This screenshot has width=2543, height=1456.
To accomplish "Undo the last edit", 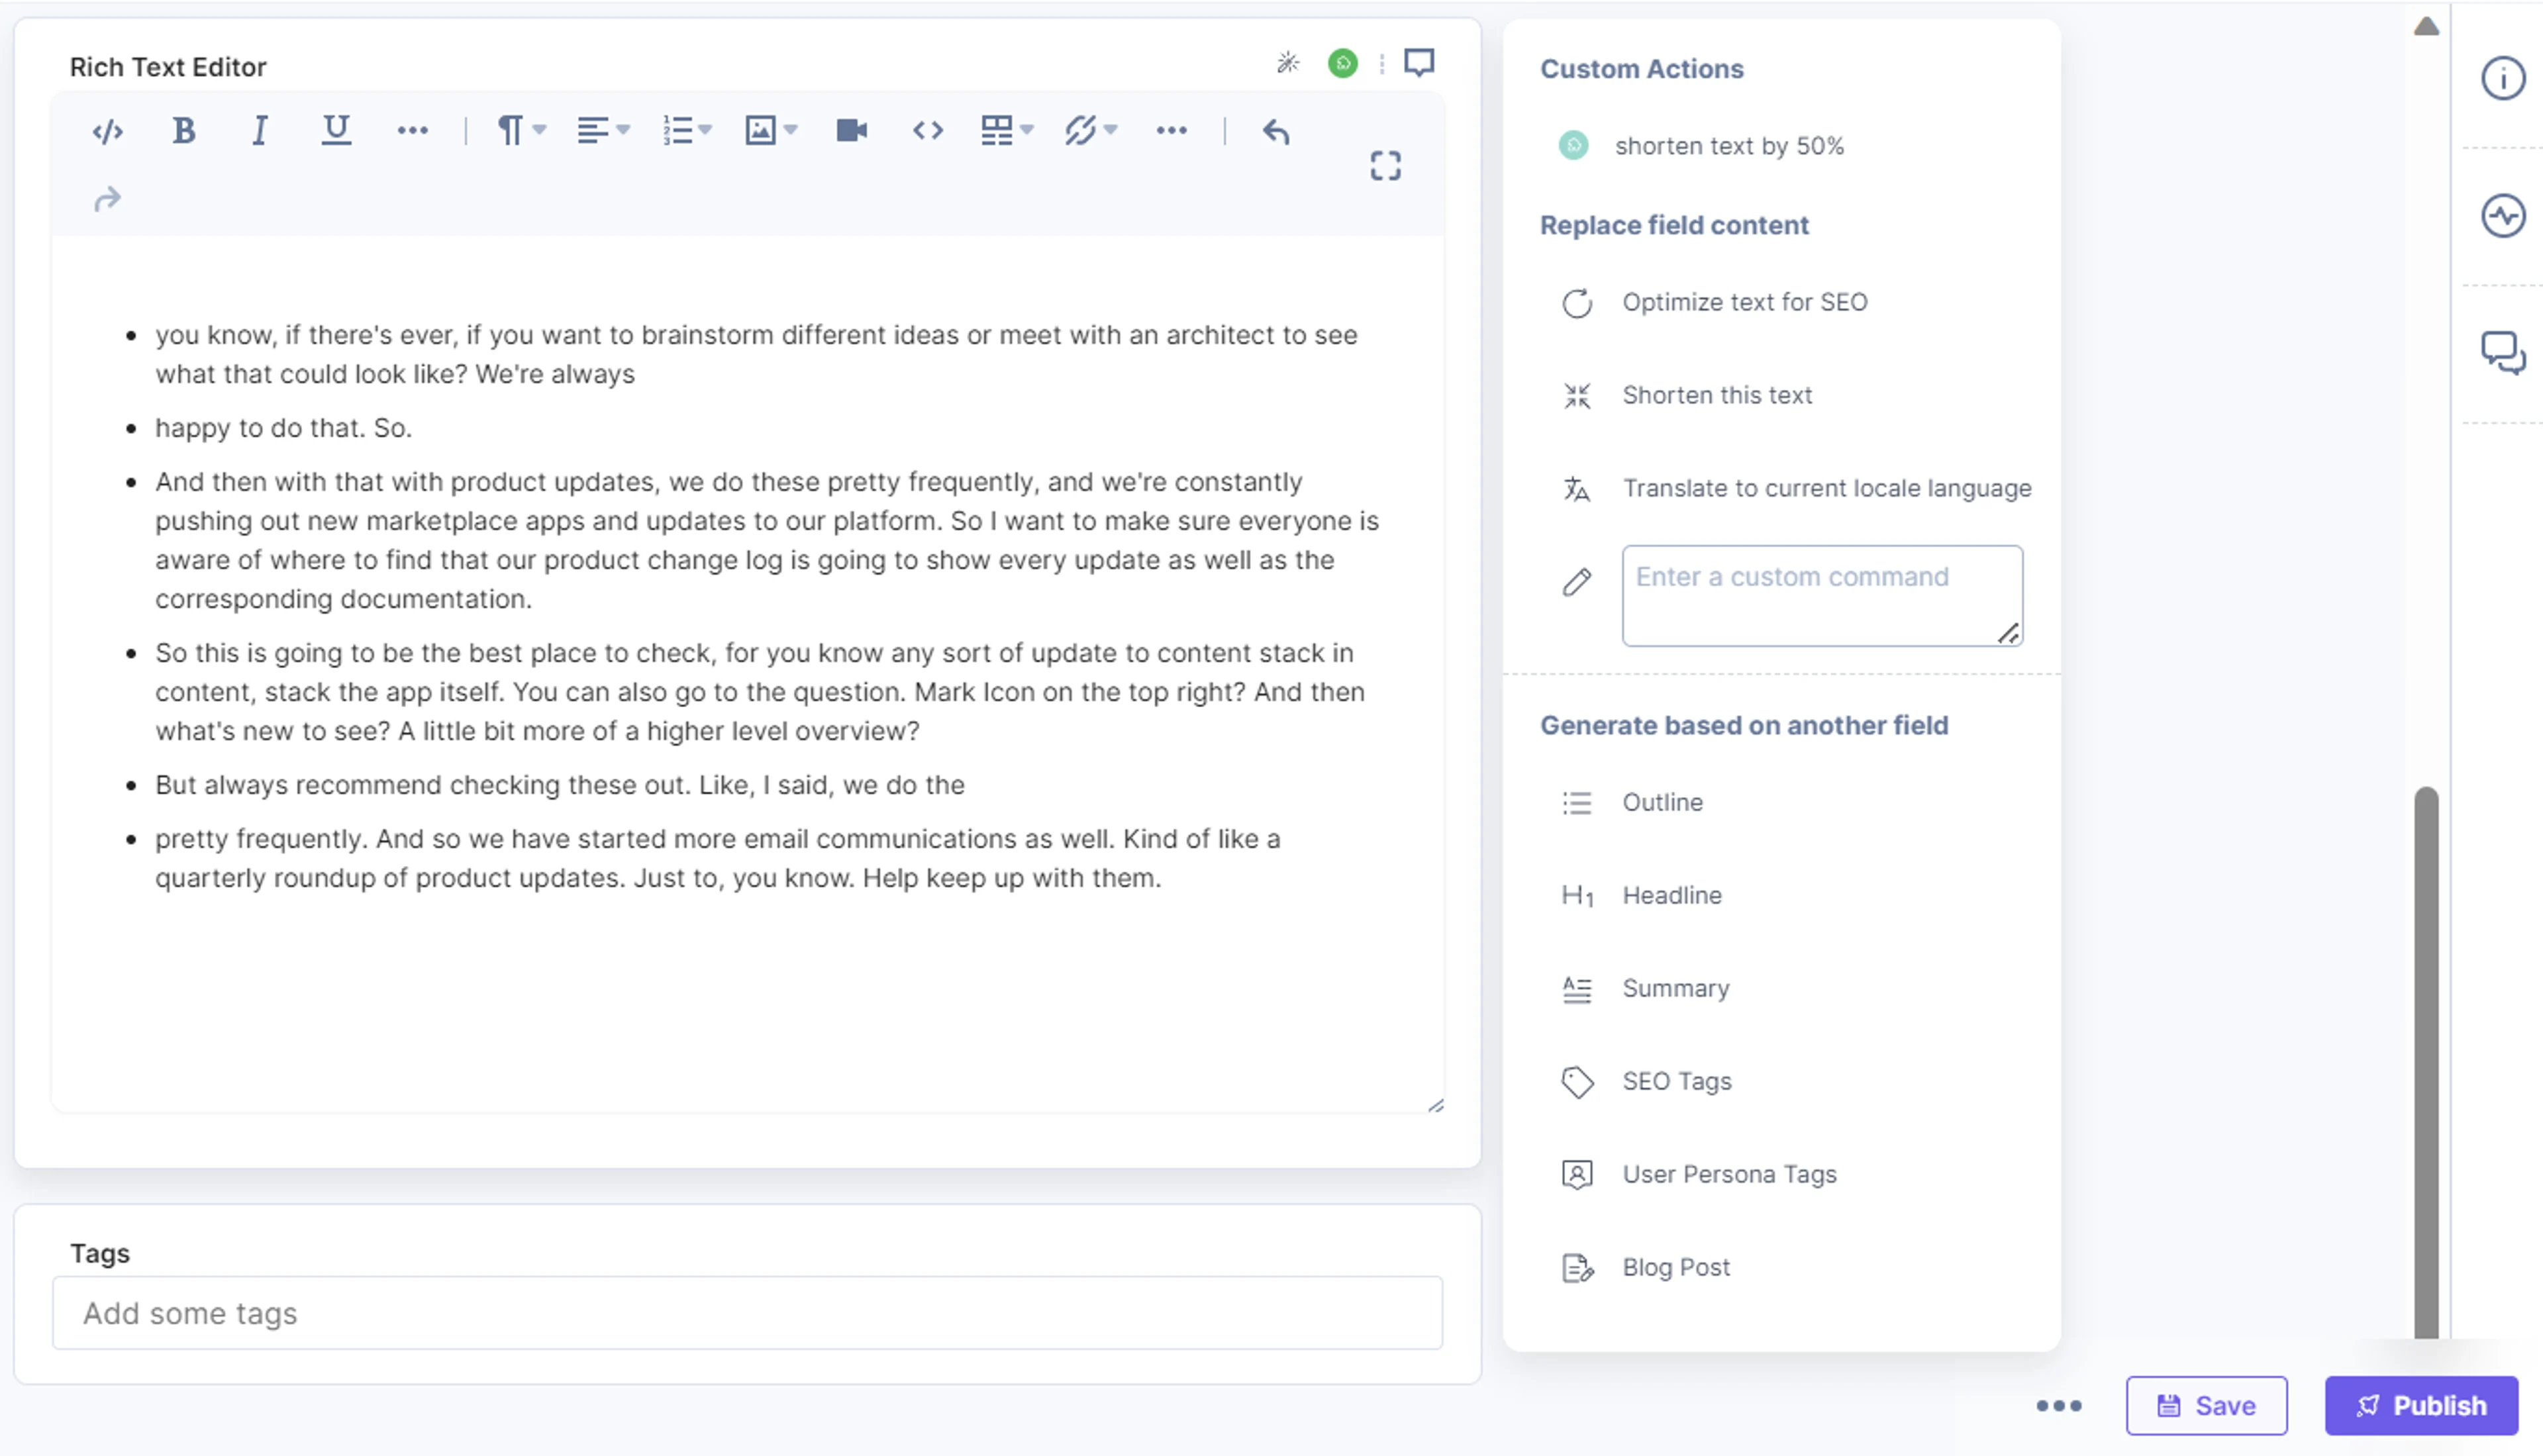I will click(x=1276, y=131).
